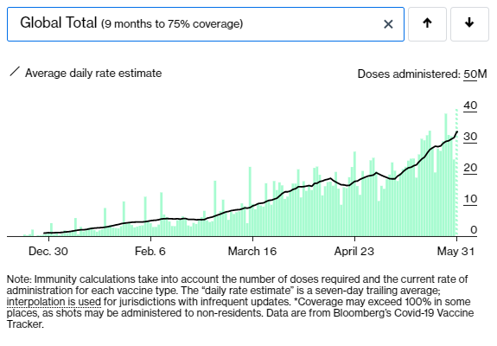Click the 10 y-axis label
497x346 pixels.
(x=470, y=199)
